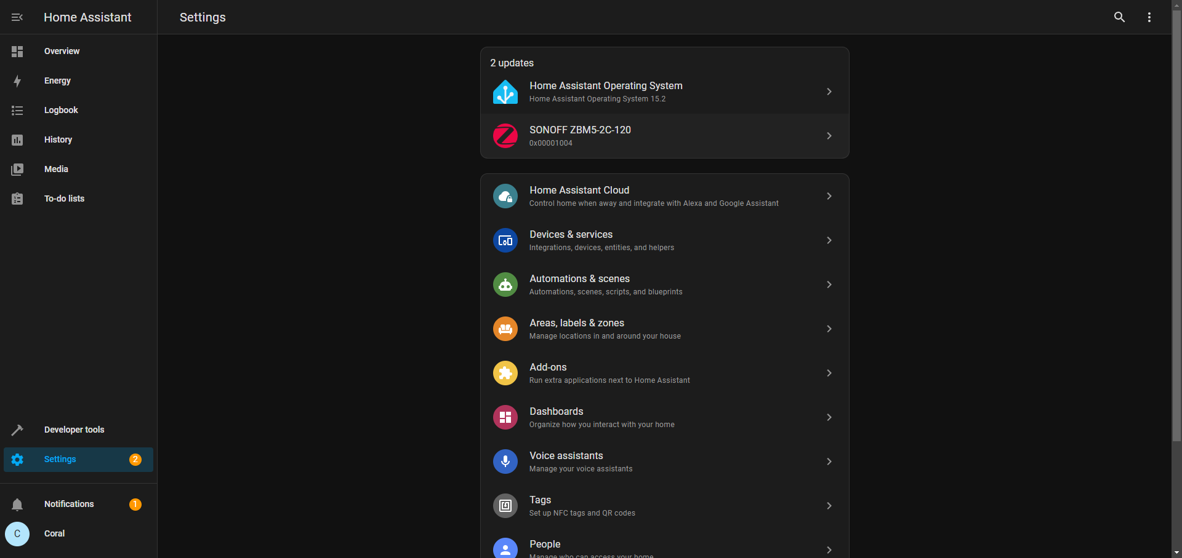Open the Home Assistant Cloud title
This screenshot has height=558, width=1182.
(x=579, y=190)
